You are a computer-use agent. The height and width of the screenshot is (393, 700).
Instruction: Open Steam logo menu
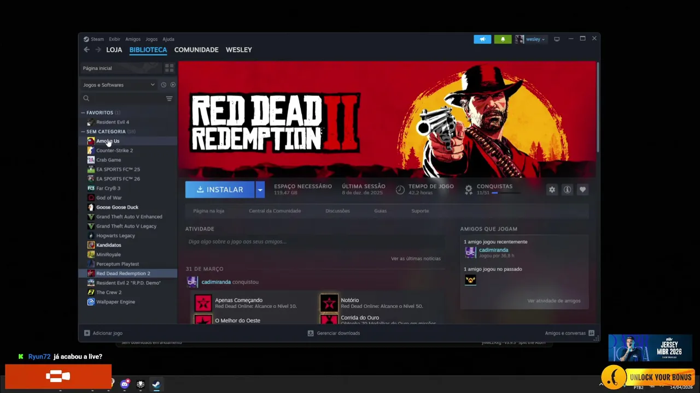[x=94, y=39]
